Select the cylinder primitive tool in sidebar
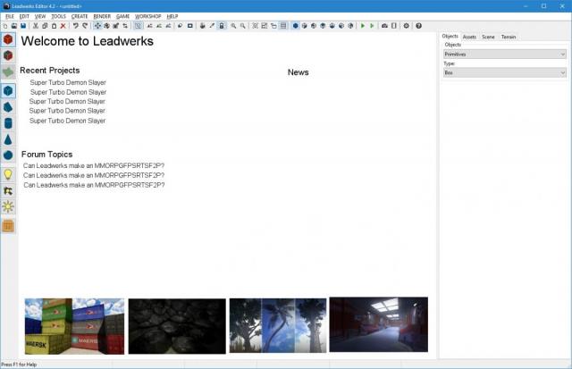Image resolution: width=572 pixels, height=369 pixels. (8, 123)
